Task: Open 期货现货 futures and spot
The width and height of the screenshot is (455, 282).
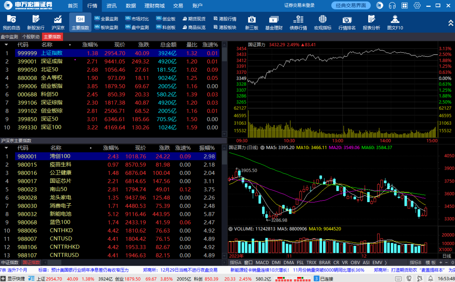Action: pos(194,19)
